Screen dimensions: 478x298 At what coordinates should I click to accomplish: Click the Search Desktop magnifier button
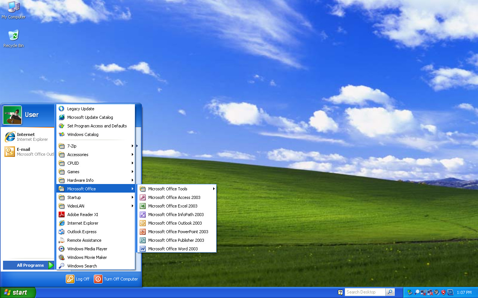pyautogui.click(x=390, y=292)
